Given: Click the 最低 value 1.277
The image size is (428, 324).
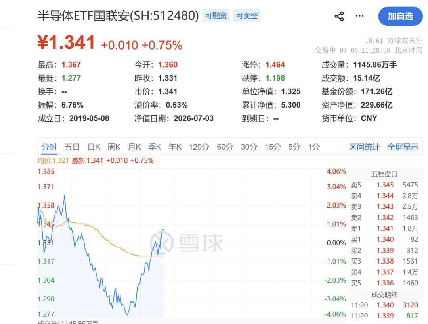Looking at the screenshot, I should click(71, 78).
